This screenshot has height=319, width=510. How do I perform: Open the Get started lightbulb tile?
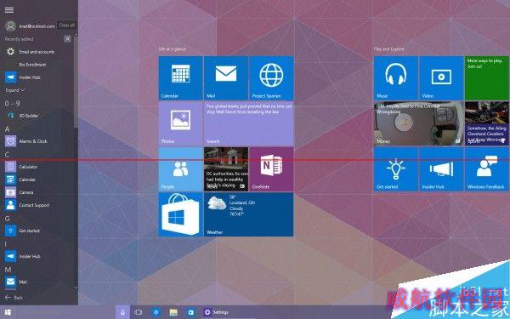click(396, 169)
